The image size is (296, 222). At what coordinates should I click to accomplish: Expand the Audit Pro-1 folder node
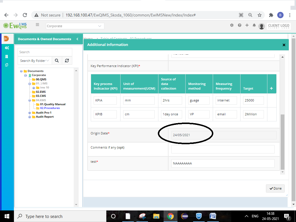click(x=30, y=113)
